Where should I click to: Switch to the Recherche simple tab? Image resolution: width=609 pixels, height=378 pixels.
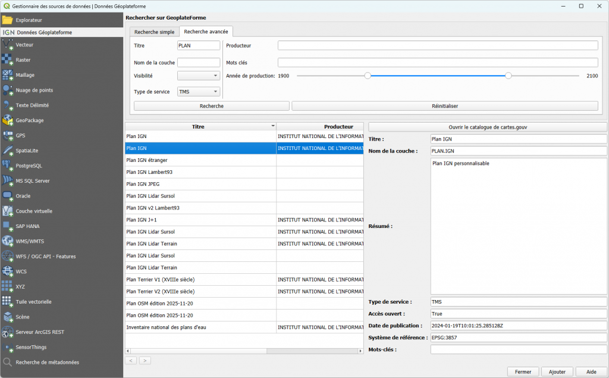(x=154, y=32)
